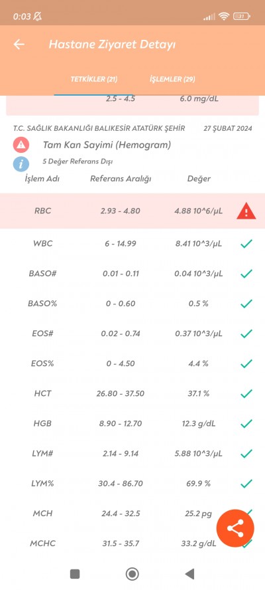Open the Tam Kan Sayimi (Hemogram) title
Image resolution: width=265 pixels, height=590 pixels.
pos(107,145)
